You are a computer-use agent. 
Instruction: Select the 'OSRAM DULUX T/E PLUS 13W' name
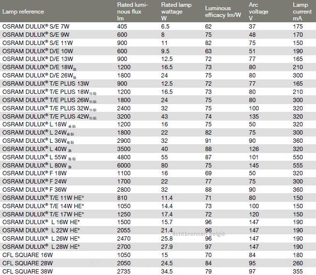coord(46,84)
